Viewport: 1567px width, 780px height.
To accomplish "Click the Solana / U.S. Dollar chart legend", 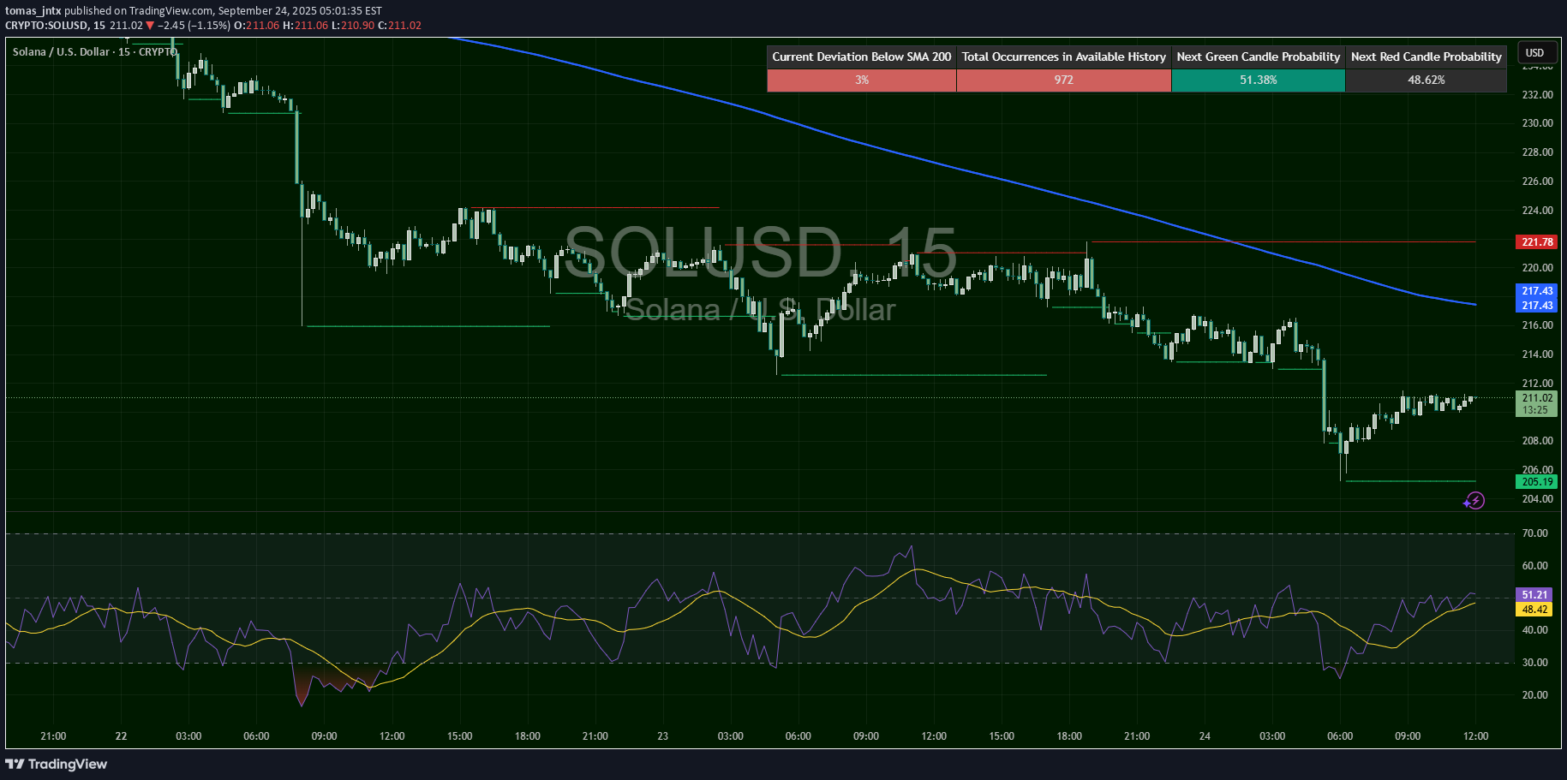I will tap(94, 52).
